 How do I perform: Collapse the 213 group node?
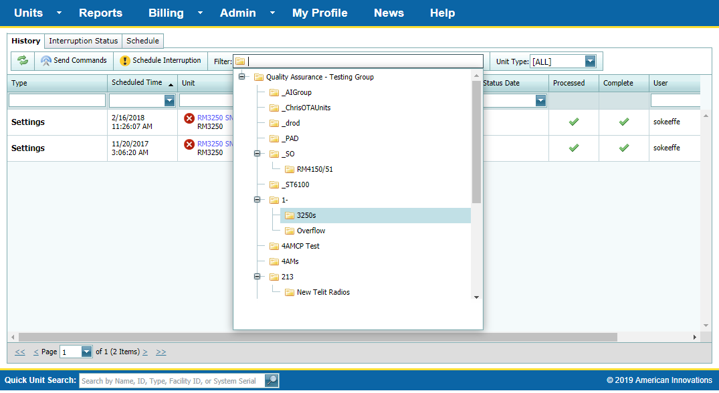coord(257,277)
